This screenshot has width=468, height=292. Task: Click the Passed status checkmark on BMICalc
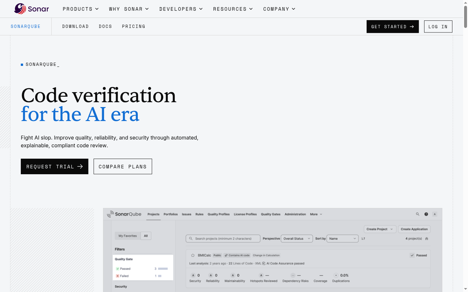tap(412, 255)
